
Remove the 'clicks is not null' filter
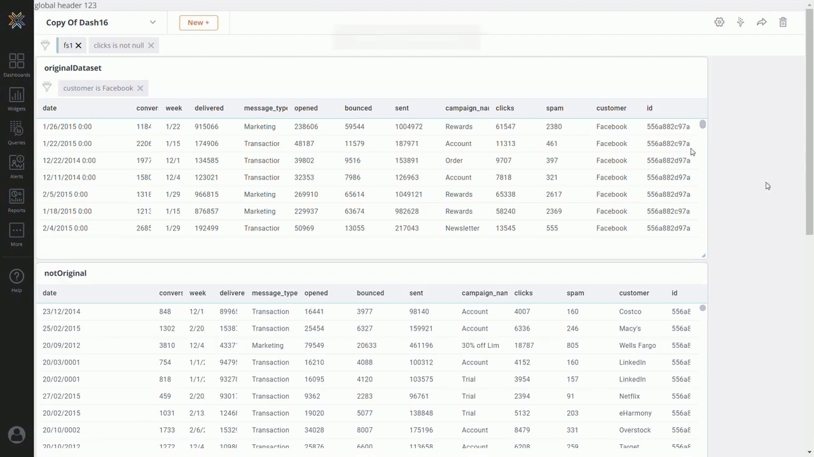[x=151, y=46]
